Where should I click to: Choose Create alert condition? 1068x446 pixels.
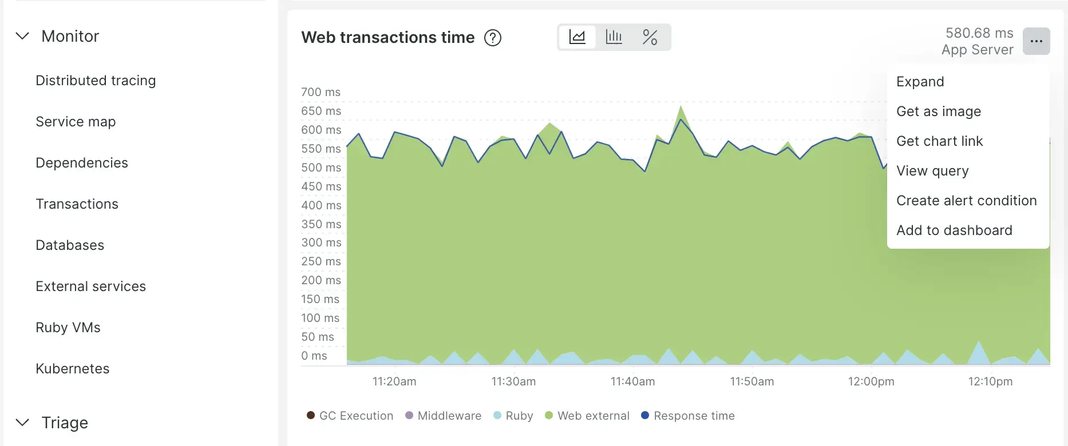(966, 200)
